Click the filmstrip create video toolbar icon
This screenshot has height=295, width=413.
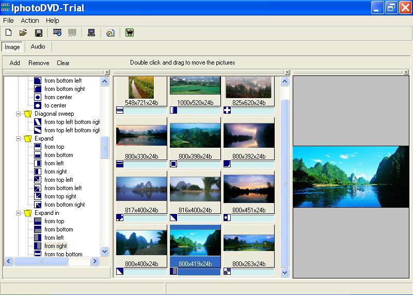point(57,33)
